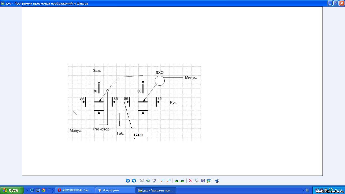This screenshot has width=345, height=194.
Task: Click the Show Desktop quick launch icon
Action: coord(38,190)
